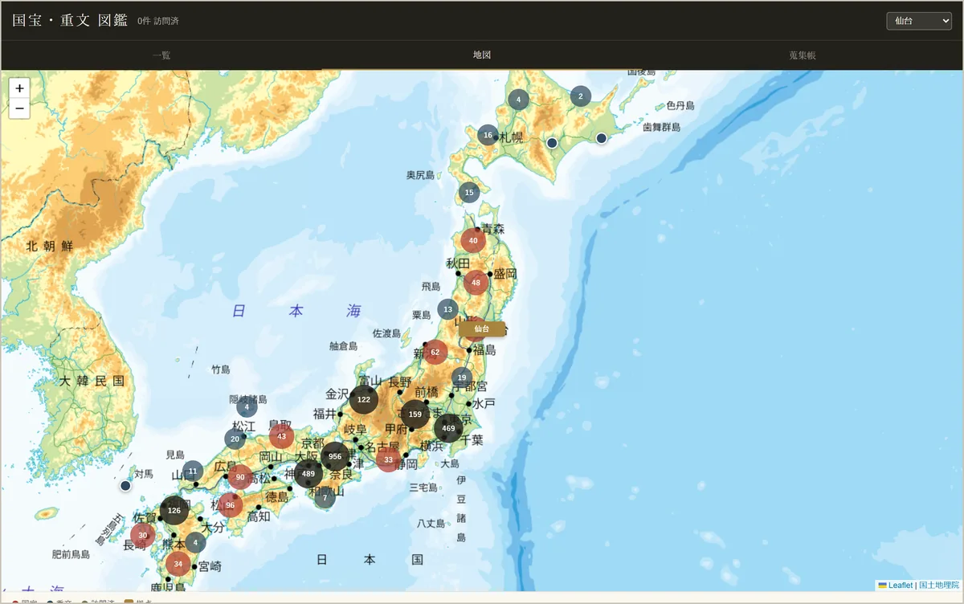Image resolution: width=964 pixels, height=604 pixels.
Task: Zoom in with the plus button
Action: (x=19, y=88)
